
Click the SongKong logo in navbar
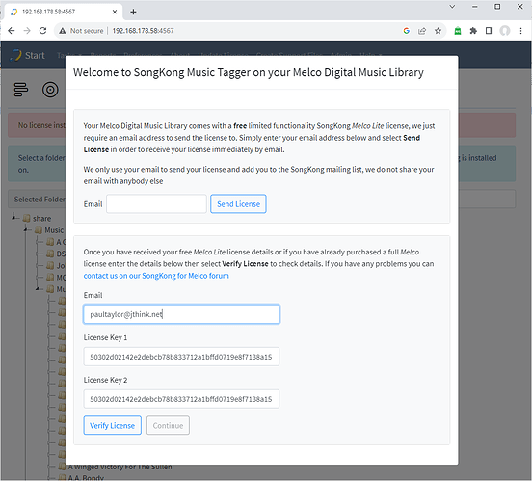(15, 55)
